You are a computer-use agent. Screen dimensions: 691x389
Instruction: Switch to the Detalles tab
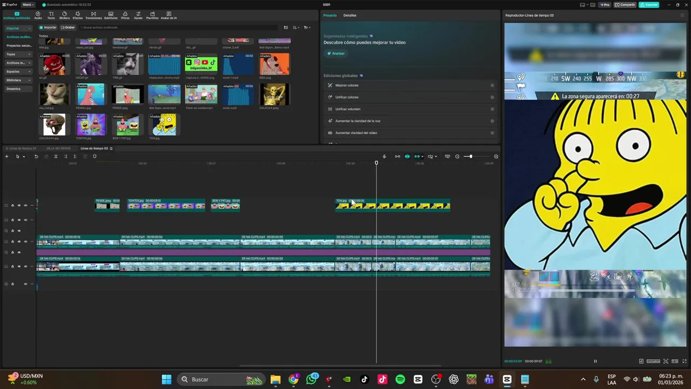tap(350, 15)
